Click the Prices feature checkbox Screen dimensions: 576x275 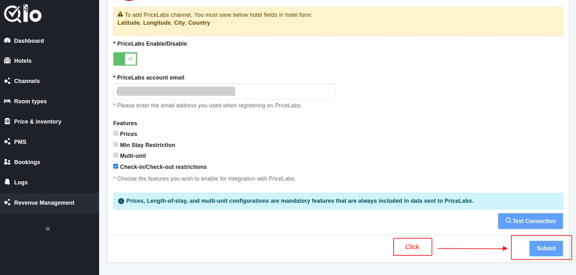[x=116, y=133]
